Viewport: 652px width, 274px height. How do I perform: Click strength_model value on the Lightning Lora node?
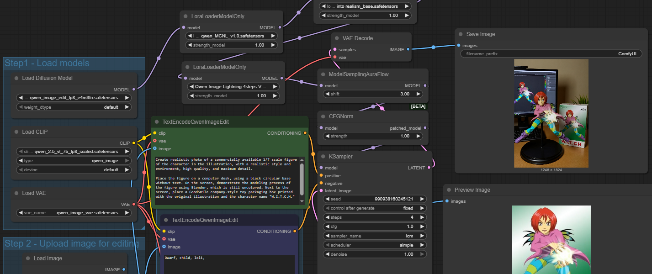[x=233, y=96]
